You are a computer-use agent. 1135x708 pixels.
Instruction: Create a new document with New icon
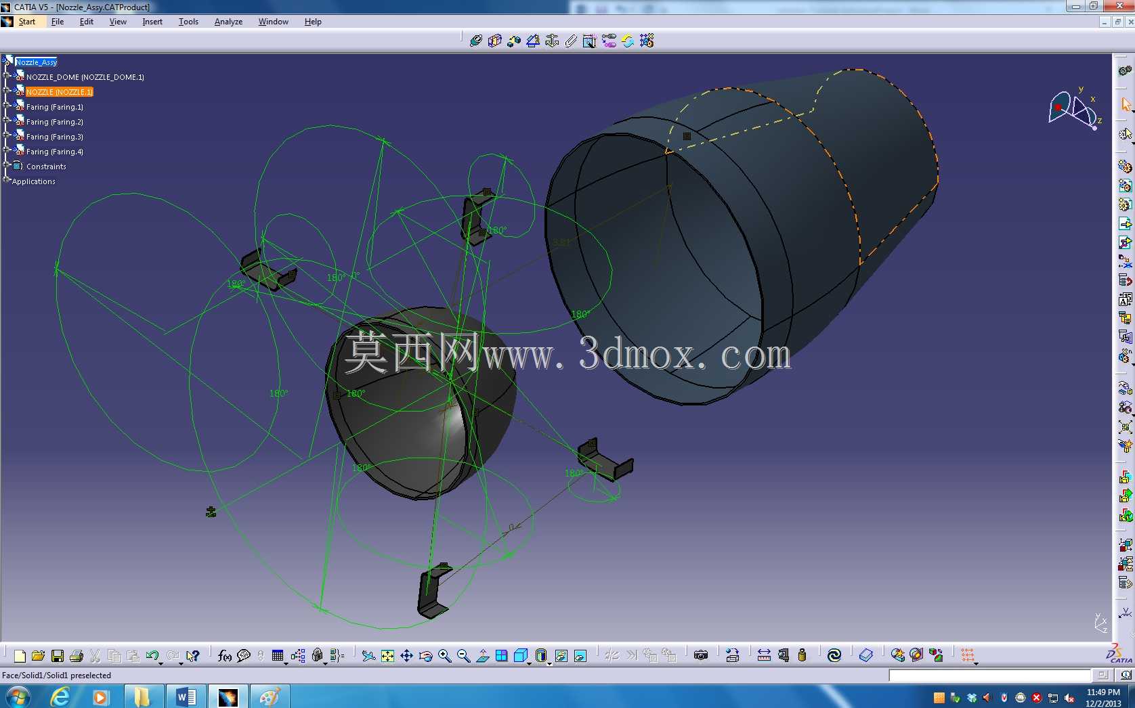(x=20, y=655)
